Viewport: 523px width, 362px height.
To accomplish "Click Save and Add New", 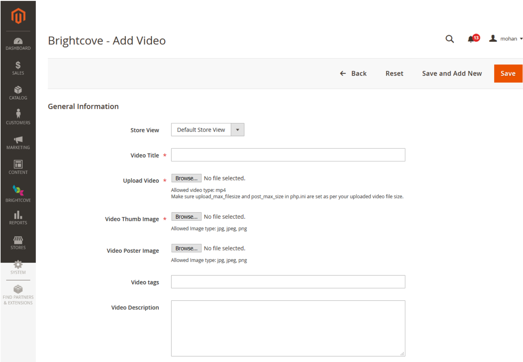I will (452, 73).
